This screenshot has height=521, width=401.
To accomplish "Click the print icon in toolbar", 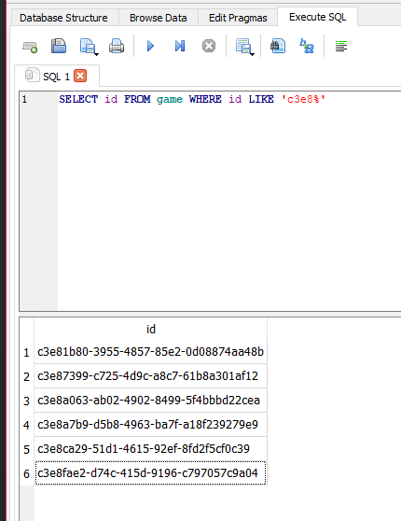I will (x=117, y=46).
